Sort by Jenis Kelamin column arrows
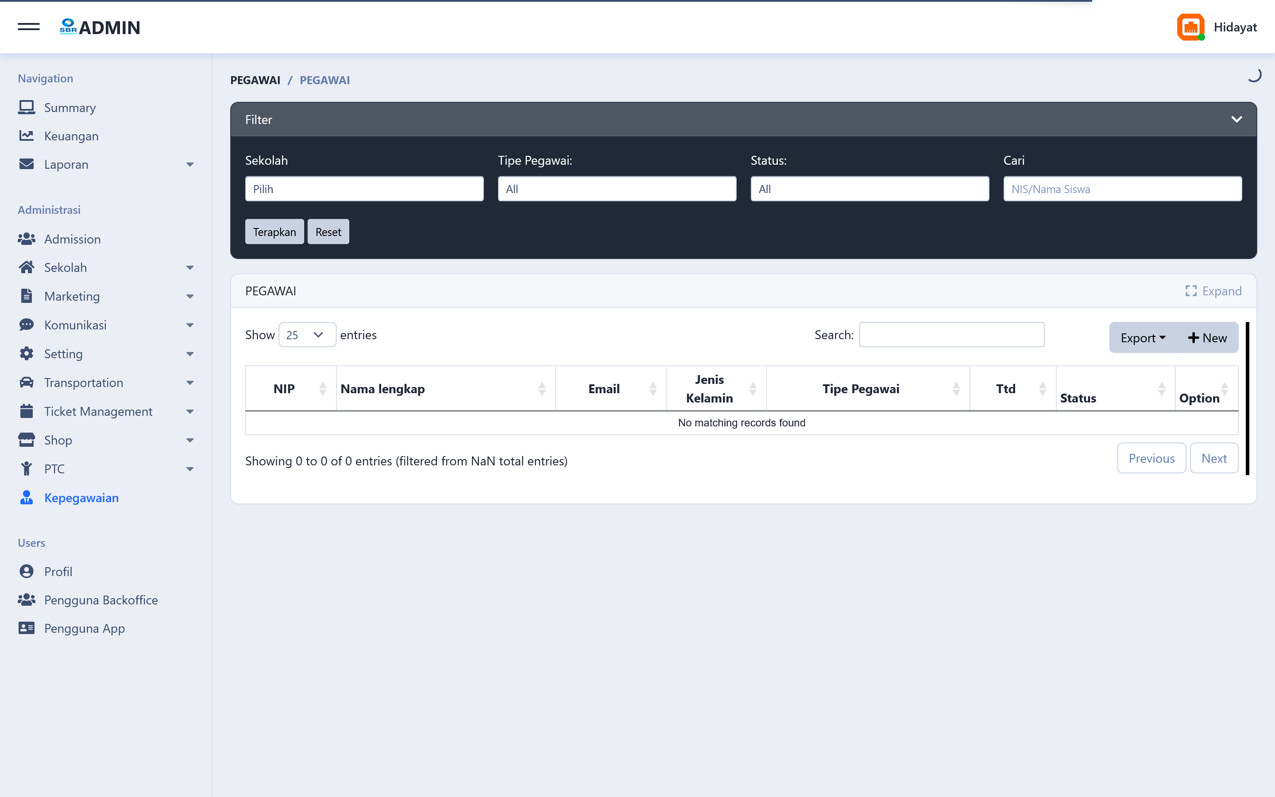This screenshot has height=797, width=1275. [x=753, y=389]
